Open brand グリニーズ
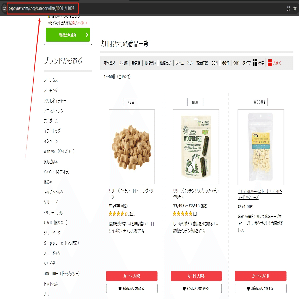 point(51,202)
